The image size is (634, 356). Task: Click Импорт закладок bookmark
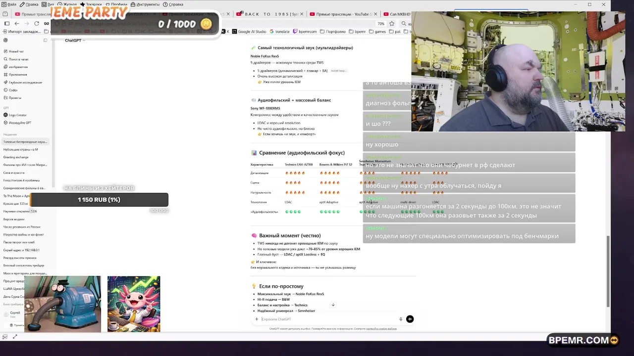tap(21, 31)
